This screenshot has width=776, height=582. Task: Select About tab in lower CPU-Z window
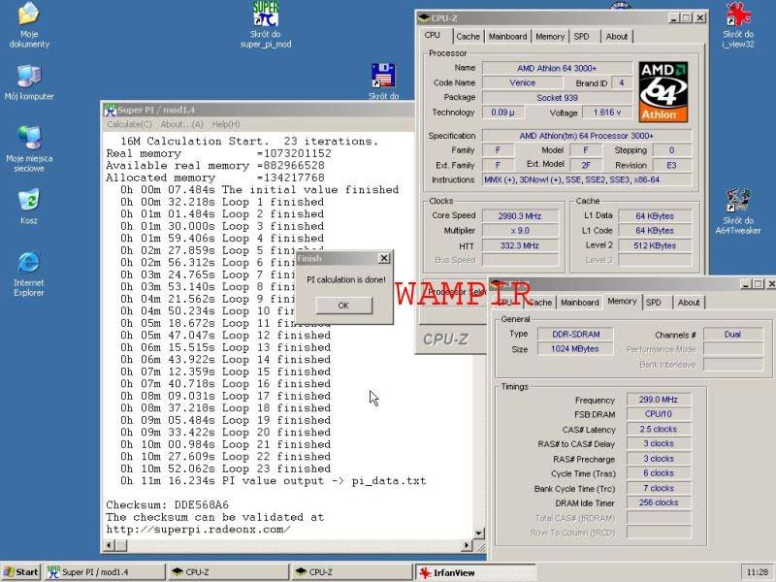click(x=689, y=303)
